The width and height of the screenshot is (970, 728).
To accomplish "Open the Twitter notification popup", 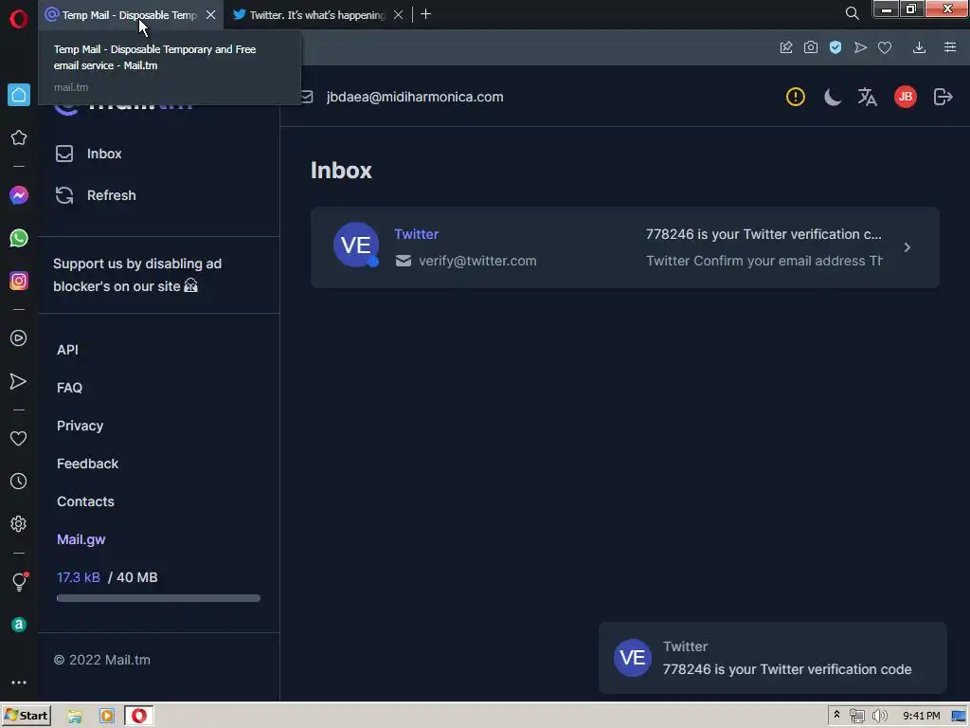I will click(x=772, y=658).
